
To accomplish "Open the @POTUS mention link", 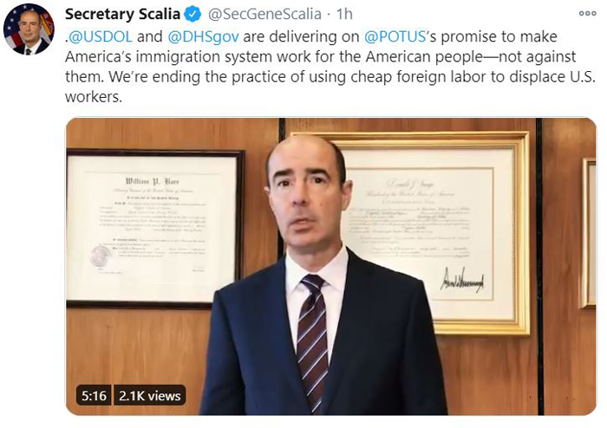I will [395, 36].
